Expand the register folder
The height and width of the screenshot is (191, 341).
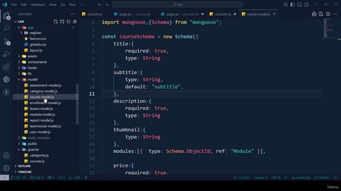(21, 33)
